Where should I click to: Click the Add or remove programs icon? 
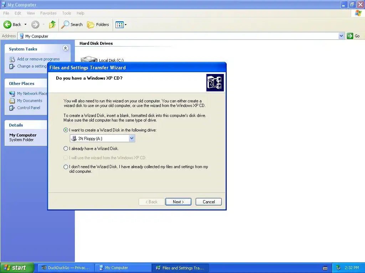point(12,59)
